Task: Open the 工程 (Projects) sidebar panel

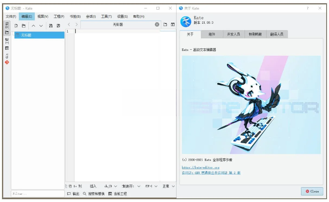Action: coord(7,44)
